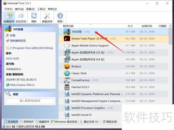Click the 卸载 uninstall link in sidebar
Screen dimensions: 174x130
point(13,35)
